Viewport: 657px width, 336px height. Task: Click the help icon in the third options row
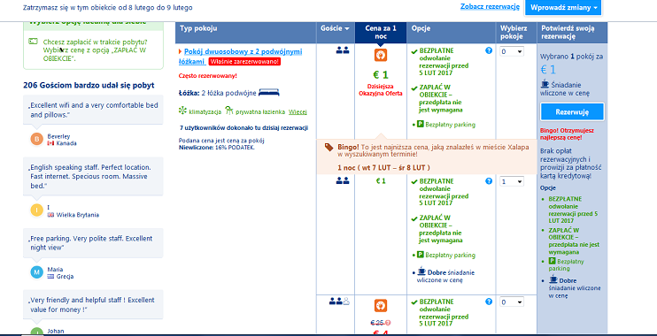489,302
